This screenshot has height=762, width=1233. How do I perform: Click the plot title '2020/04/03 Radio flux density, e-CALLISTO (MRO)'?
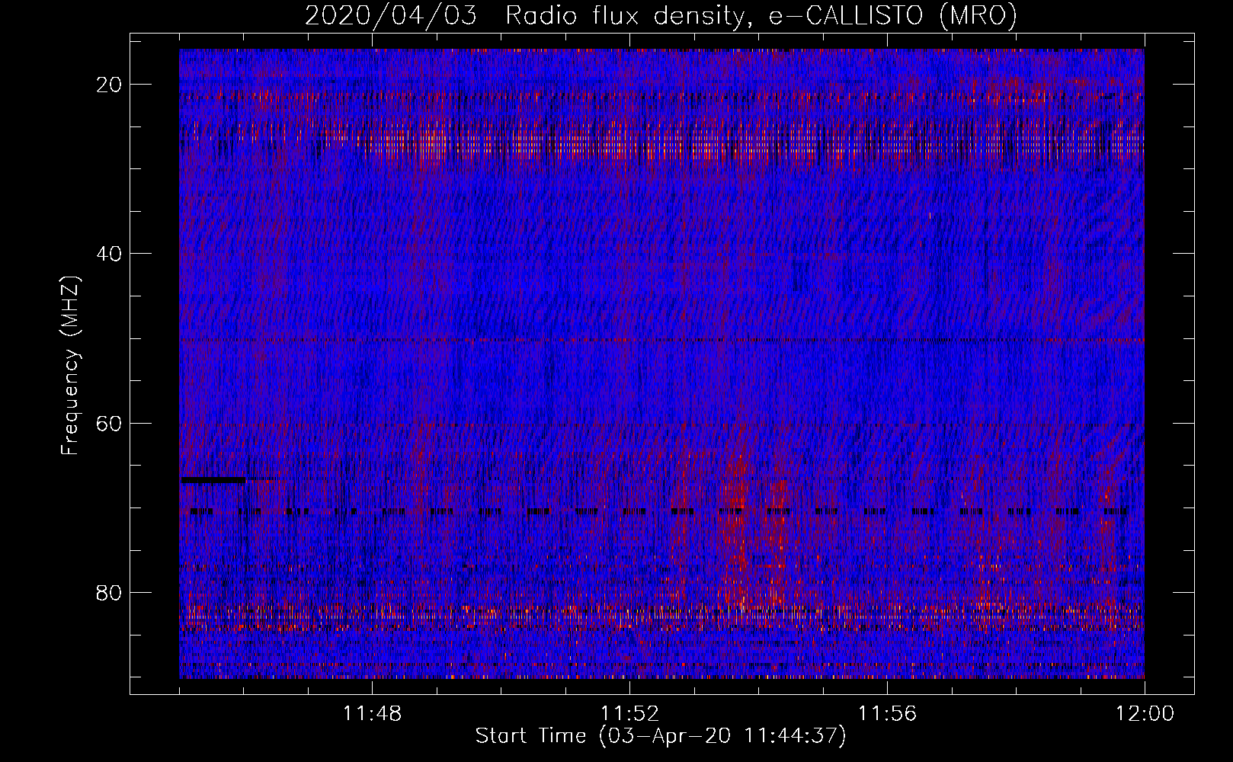tap(661, 15)
